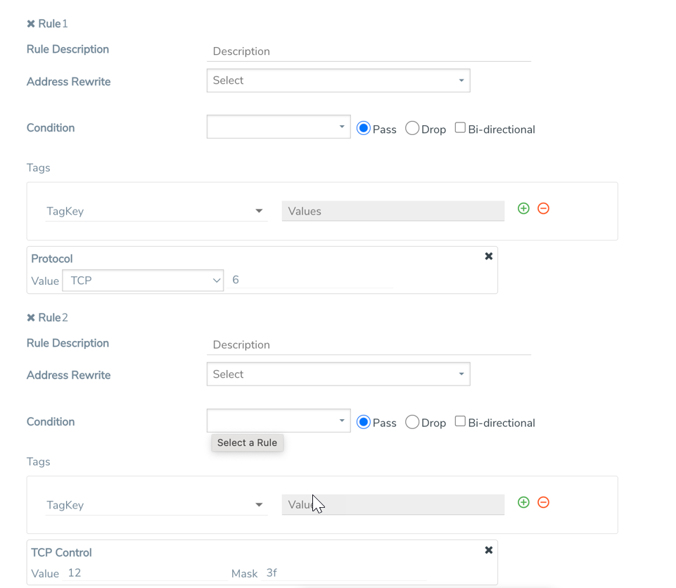Tick the Bi-directional checkbox in Rule 2

(460, 421)
